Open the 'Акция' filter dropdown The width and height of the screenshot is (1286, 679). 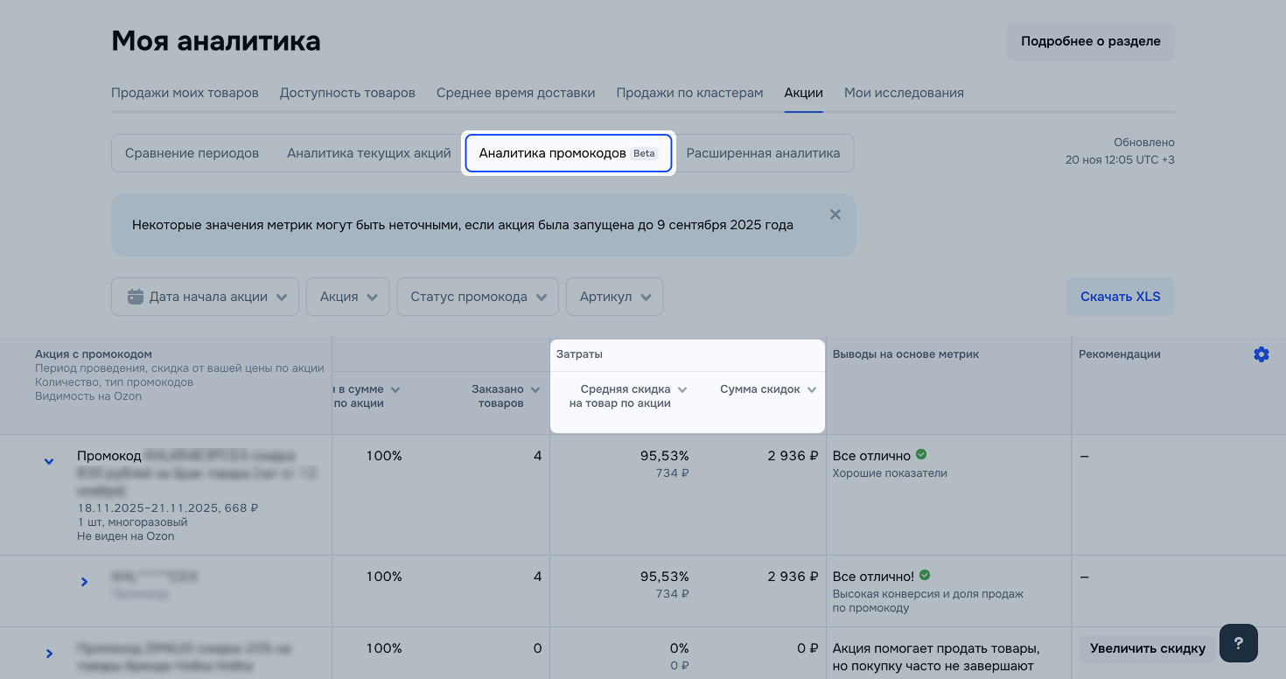click(x=347, y=297)
